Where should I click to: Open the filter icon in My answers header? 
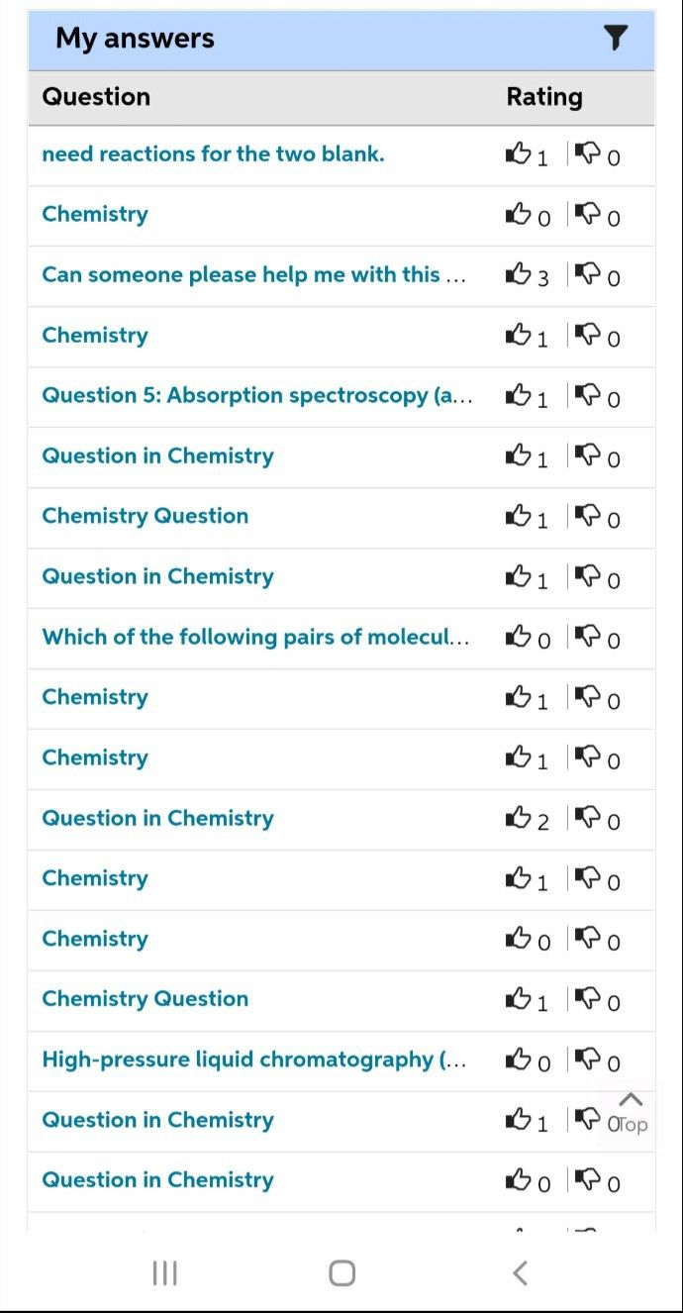click(616, 39)
